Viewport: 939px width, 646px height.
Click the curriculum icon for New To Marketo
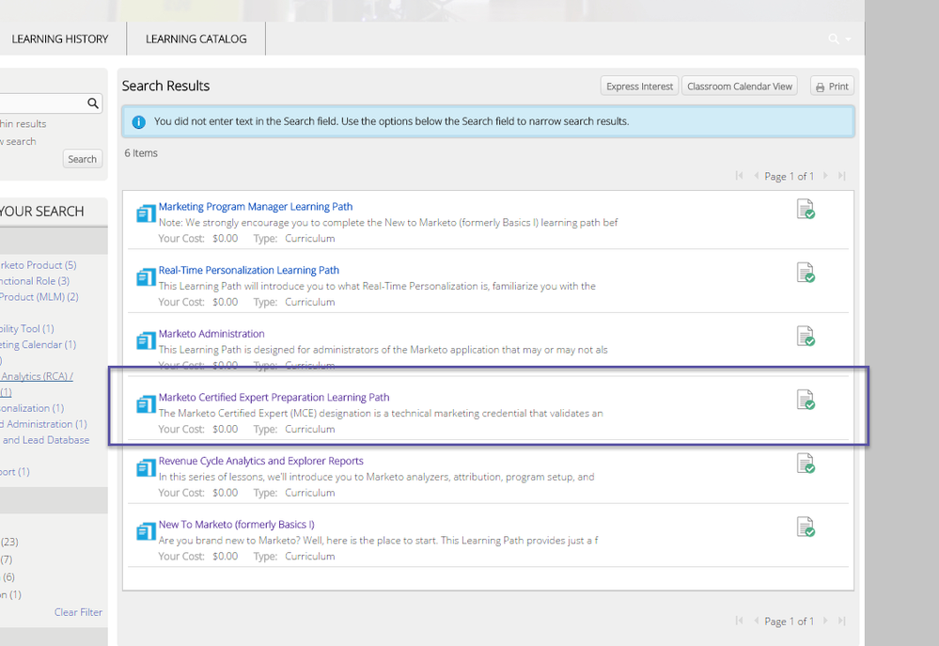146,531
